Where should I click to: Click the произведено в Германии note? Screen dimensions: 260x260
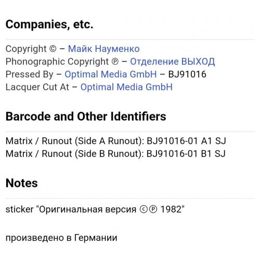[61, 238]
